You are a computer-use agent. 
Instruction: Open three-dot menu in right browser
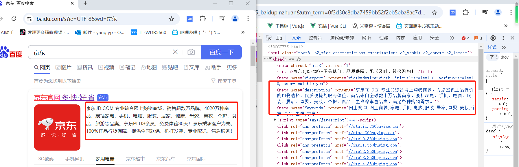[511, 12]
